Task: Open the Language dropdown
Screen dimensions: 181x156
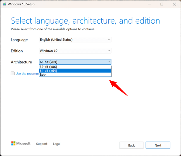Action: [x=75, y=40]
